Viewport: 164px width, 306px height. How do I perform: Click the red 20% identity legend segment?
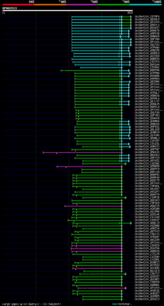18,4
